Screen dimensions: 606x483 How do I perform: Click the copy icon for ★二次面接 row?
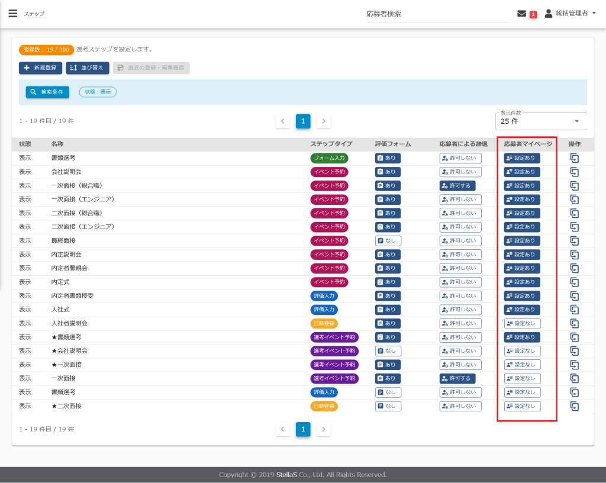click(x=574, y=406)
